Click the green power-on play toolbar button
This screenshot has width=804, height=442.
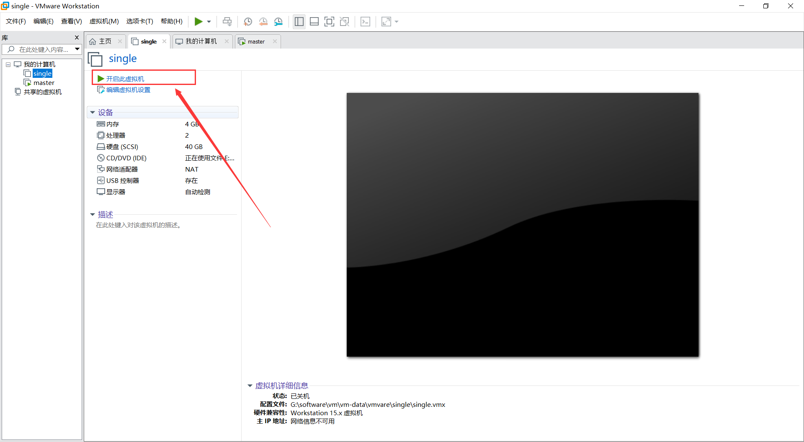click(x=198, y=21)
